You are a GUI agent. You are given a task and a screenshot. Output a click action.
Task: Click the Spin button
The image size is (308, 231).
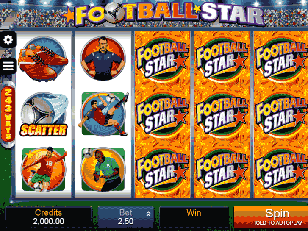271,217
